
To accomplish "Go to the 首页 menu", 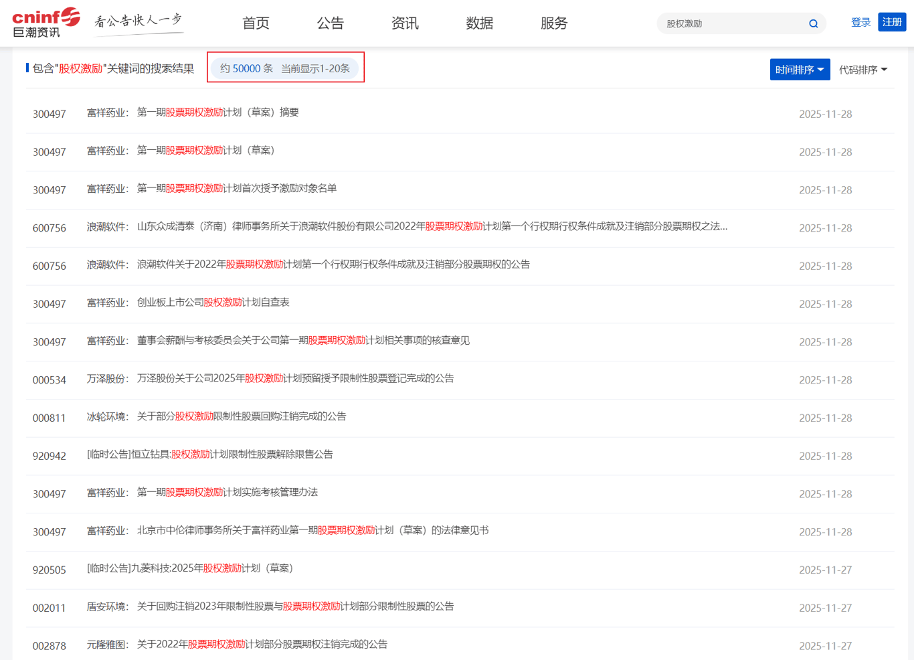I will [256, 23].
